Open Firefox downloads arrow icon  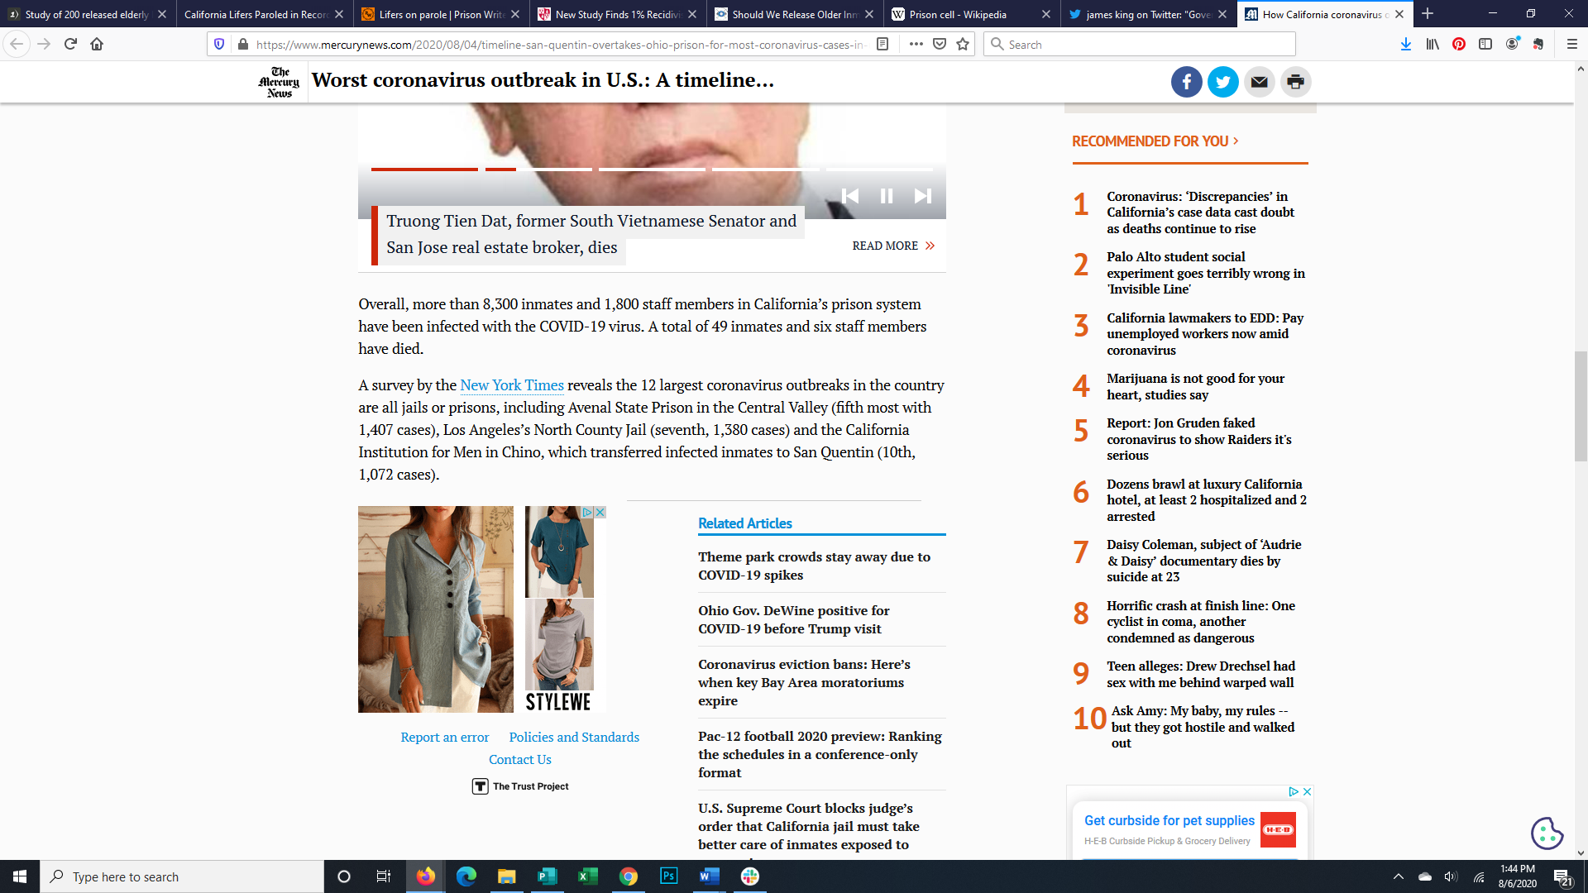click(1405, 45)
